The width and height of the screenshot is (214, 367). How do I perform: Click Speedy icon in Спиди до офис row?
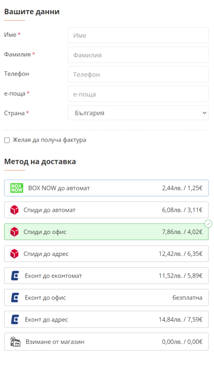pyautogui.click(x=15, y=232)
